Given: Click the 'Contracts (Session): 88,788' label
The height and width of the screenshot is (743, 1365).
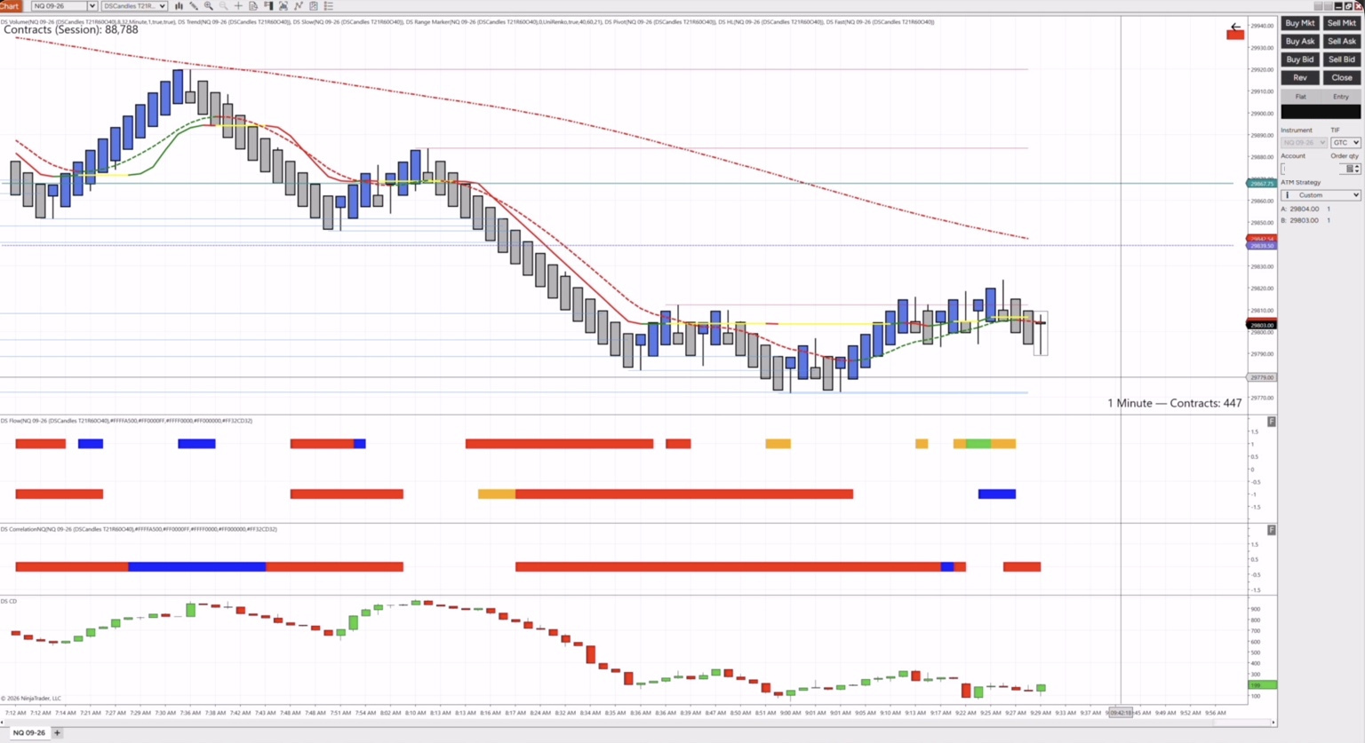Looking at the screenshot, I should [x=71, y=30].
